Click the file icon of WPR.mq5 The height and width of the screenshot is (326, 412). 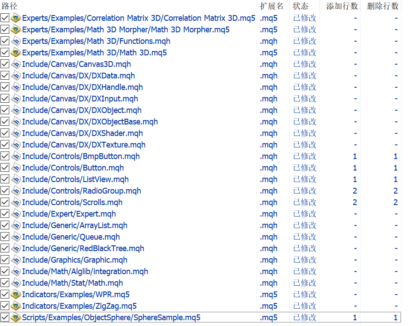click(16, 295)
